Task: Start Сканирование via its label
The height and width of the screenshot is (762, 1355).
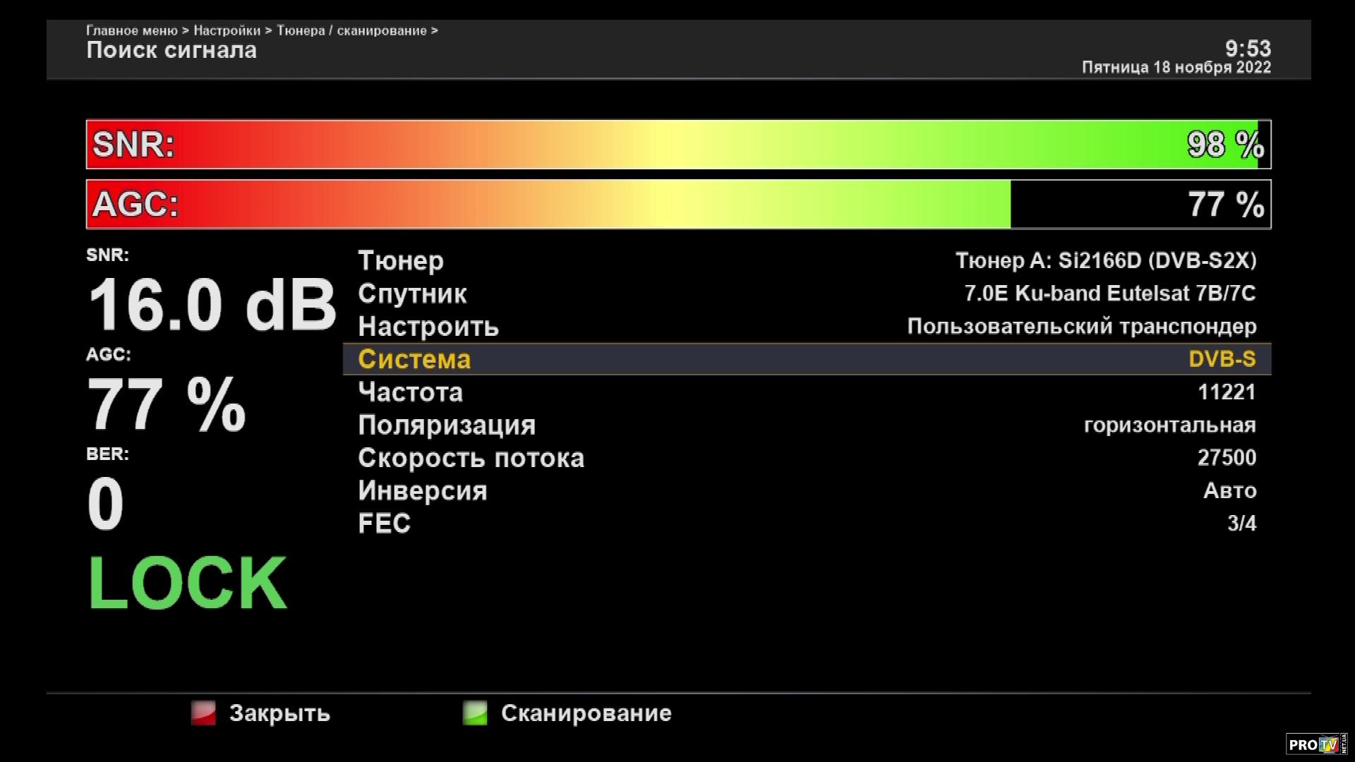Action: (x=586, y=713)
